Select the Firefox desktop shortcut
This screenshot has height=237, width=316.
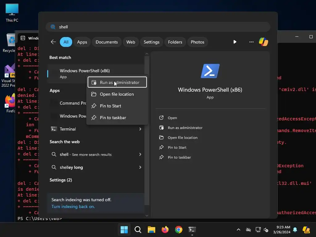tap(10, 103)
